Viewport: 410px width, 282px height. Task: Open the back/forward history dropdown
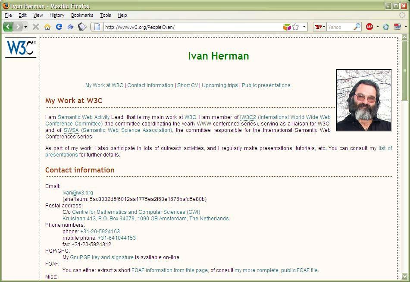click(25, 27)
